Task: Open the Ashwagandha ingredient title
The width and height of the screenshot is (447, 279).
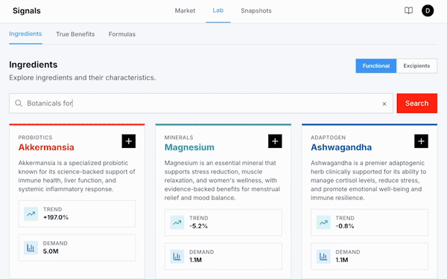Action: (341, 147)
